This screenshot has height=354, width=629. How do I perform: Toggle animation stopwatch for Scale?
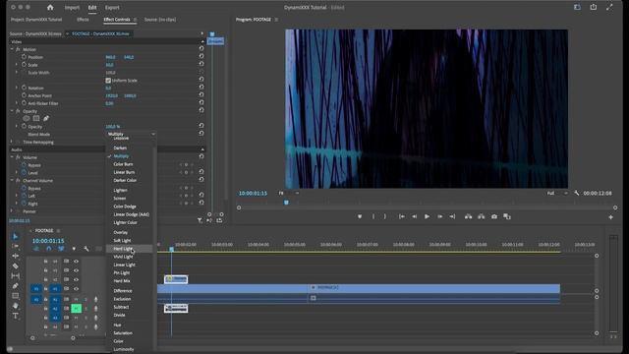click(x=24, y=65)
